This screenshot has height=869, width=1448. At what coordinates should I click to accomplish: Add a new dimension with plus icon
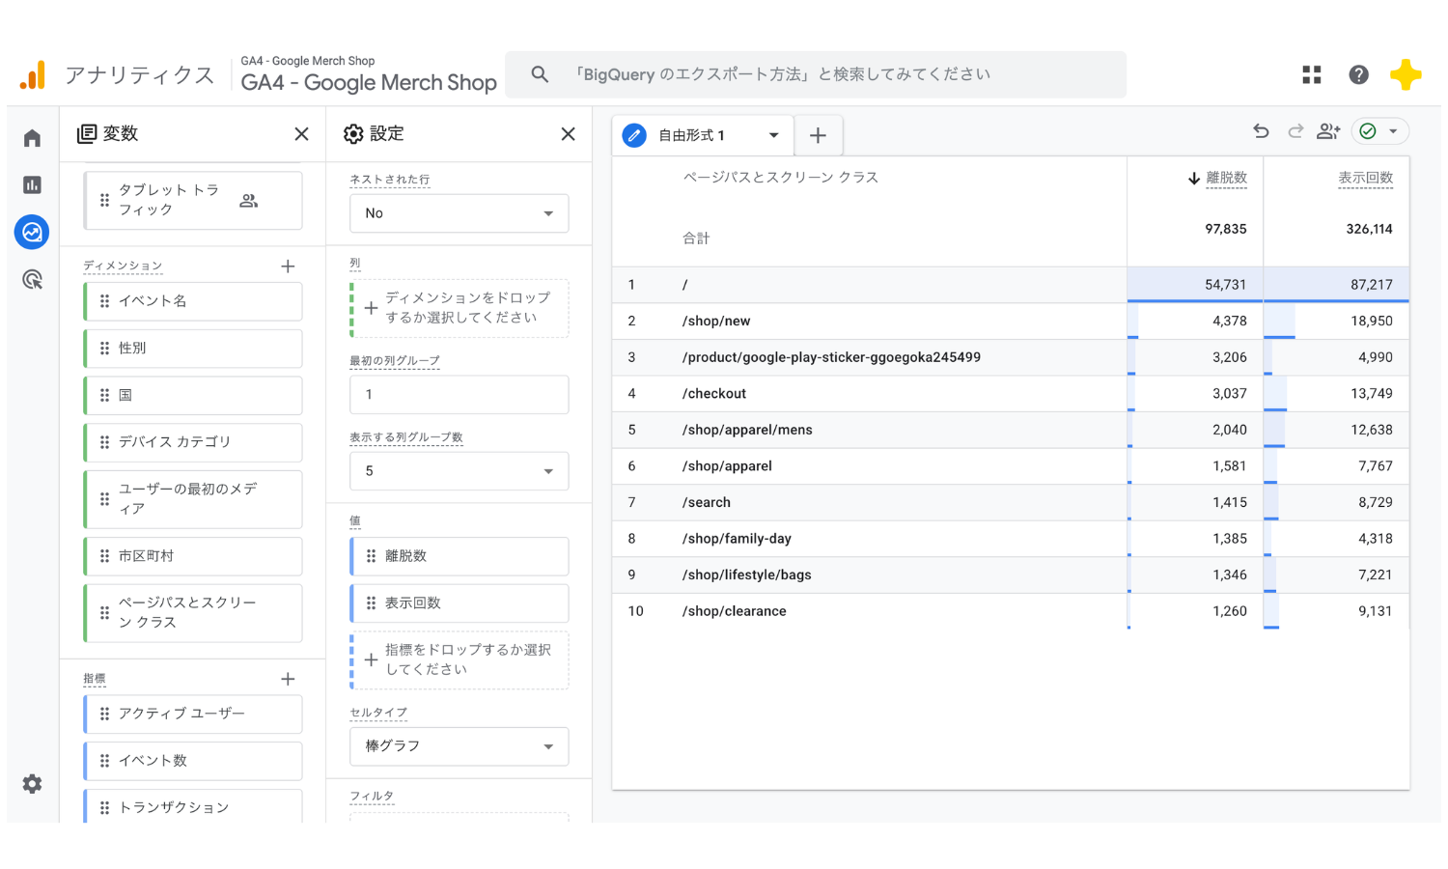[x=288, y=266]
